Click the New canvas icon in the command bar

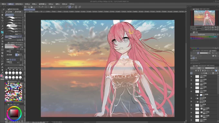(29, 7)
